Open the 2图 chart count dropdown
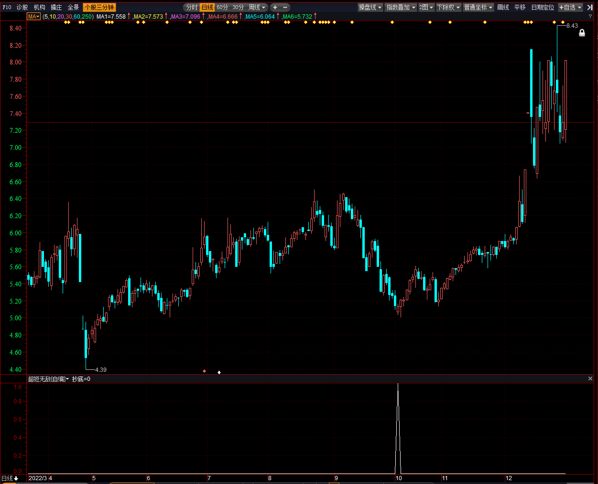 point(426,8)
